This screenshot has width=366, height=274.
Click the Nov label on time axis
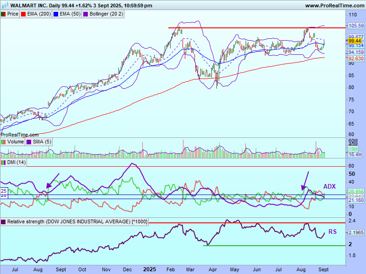click(106, 269)
